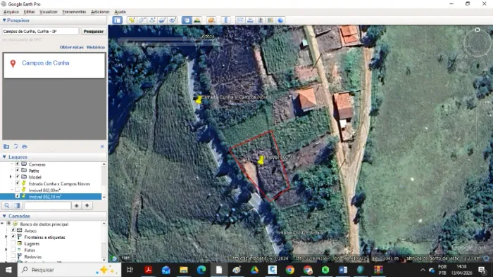This screenshot has width=493, height=277.
Task: Open the Ajuda menu
Action: coord(120,12)
